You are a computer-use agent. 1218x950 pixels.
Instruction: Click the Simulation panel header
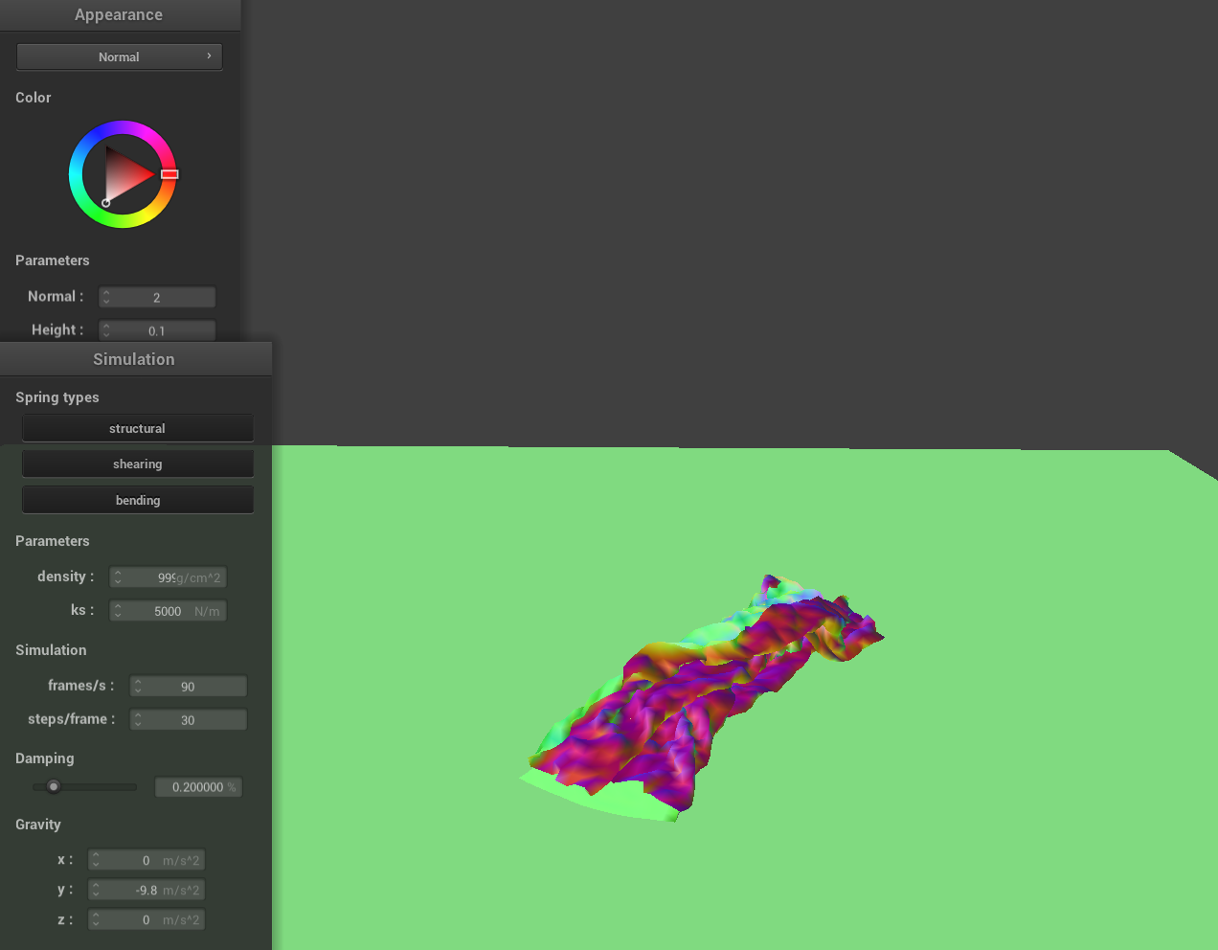click(x=134, y=359)
